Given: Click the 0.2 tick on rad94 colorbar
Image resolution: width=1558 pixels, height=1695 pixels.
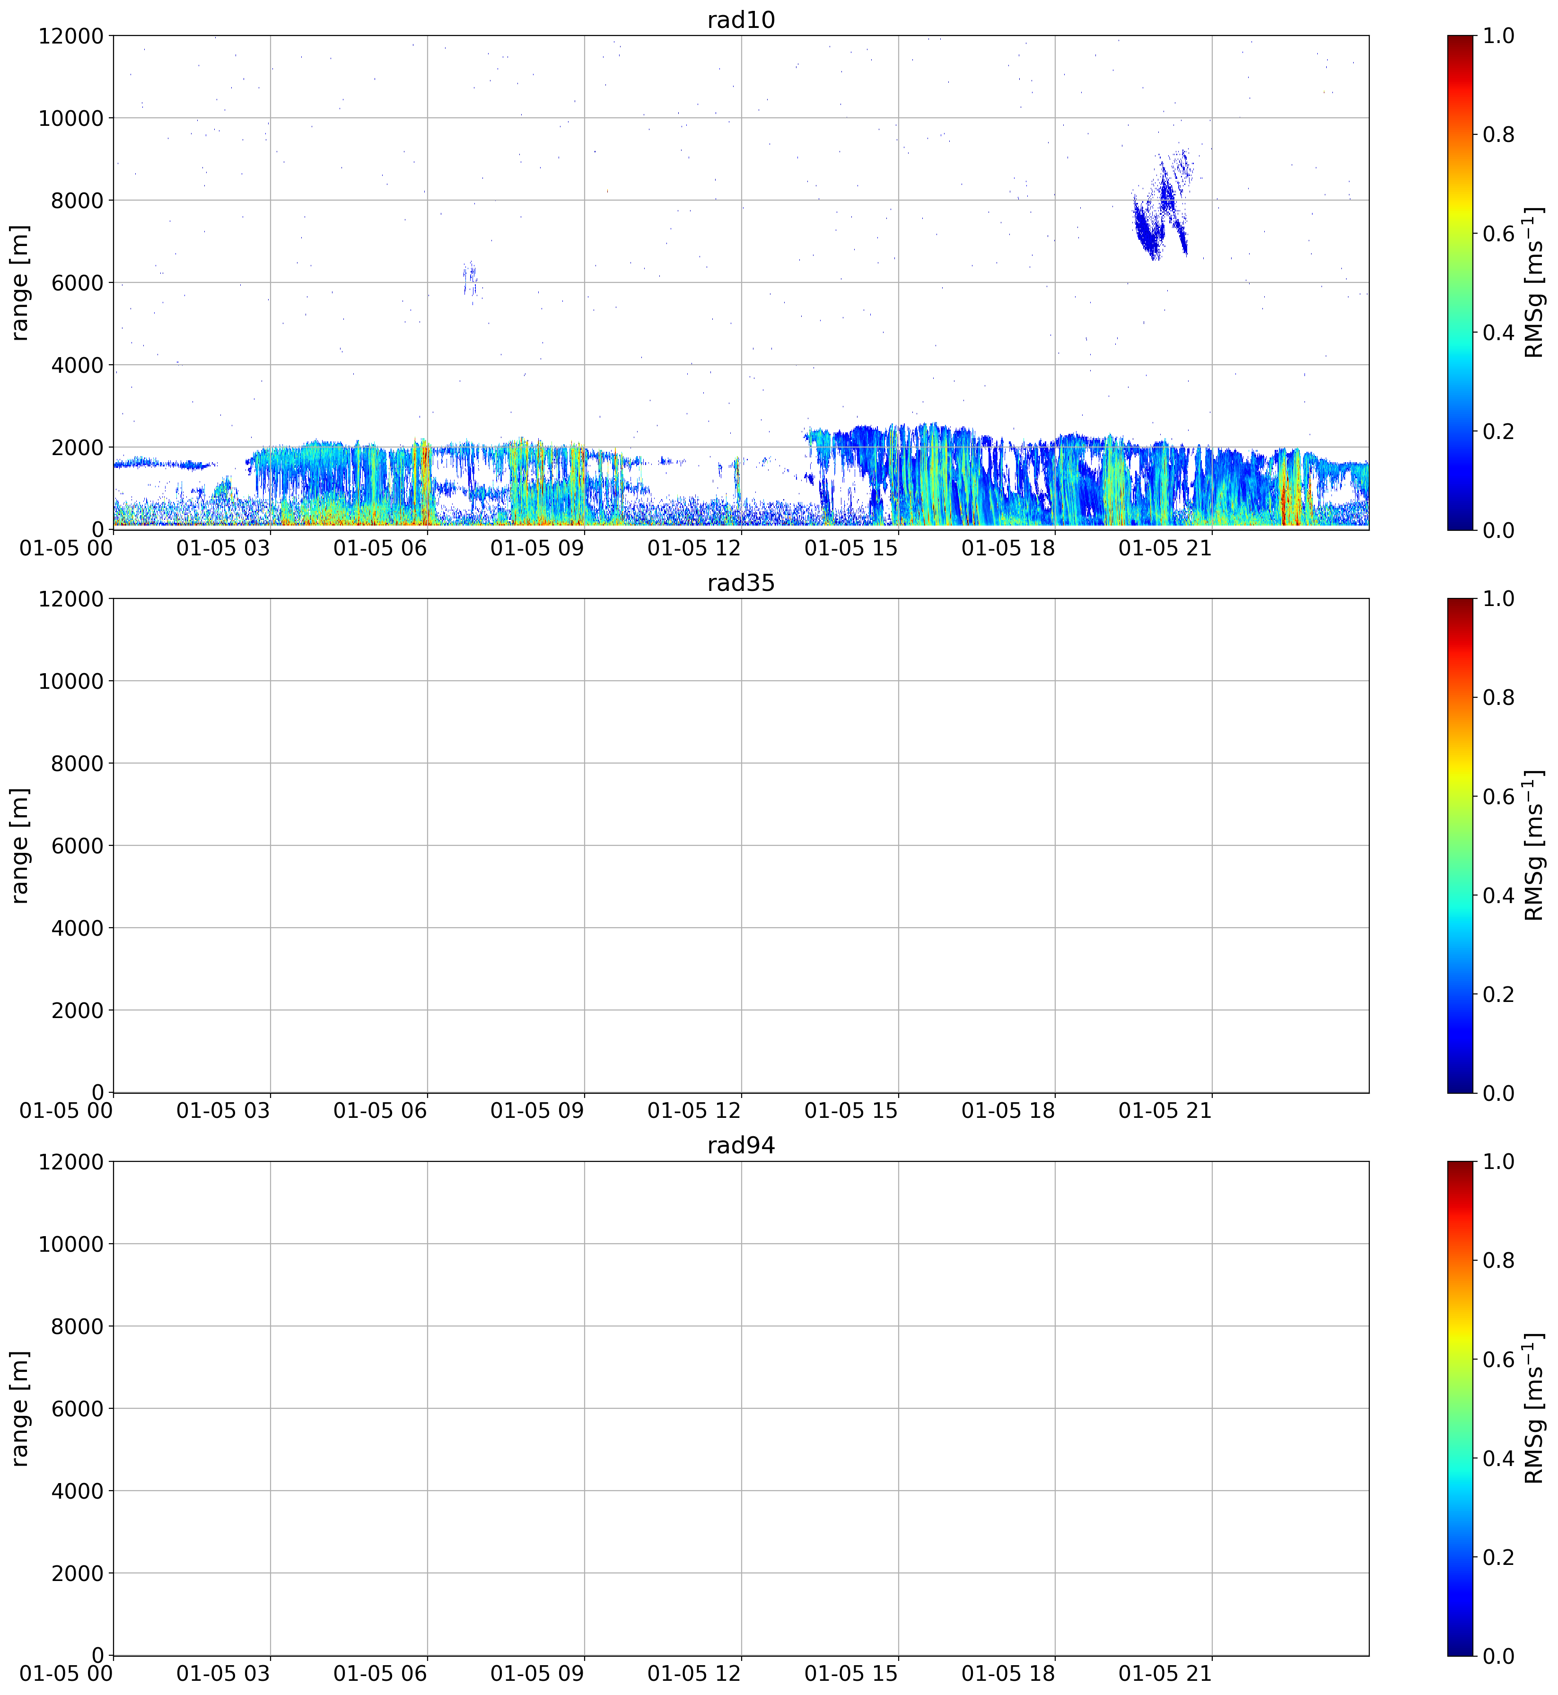Looking at the screenshot, I should 1499,1557.
